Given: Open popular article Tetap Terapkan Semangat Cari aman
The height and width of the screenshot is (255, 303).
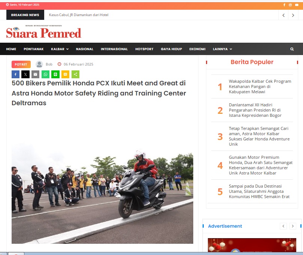Looking at the screenshot, I should point(259,136).
